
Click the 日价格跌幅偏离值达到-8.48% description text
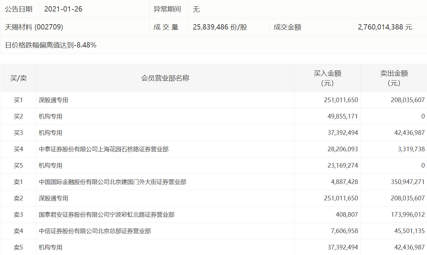click(51, 45)
